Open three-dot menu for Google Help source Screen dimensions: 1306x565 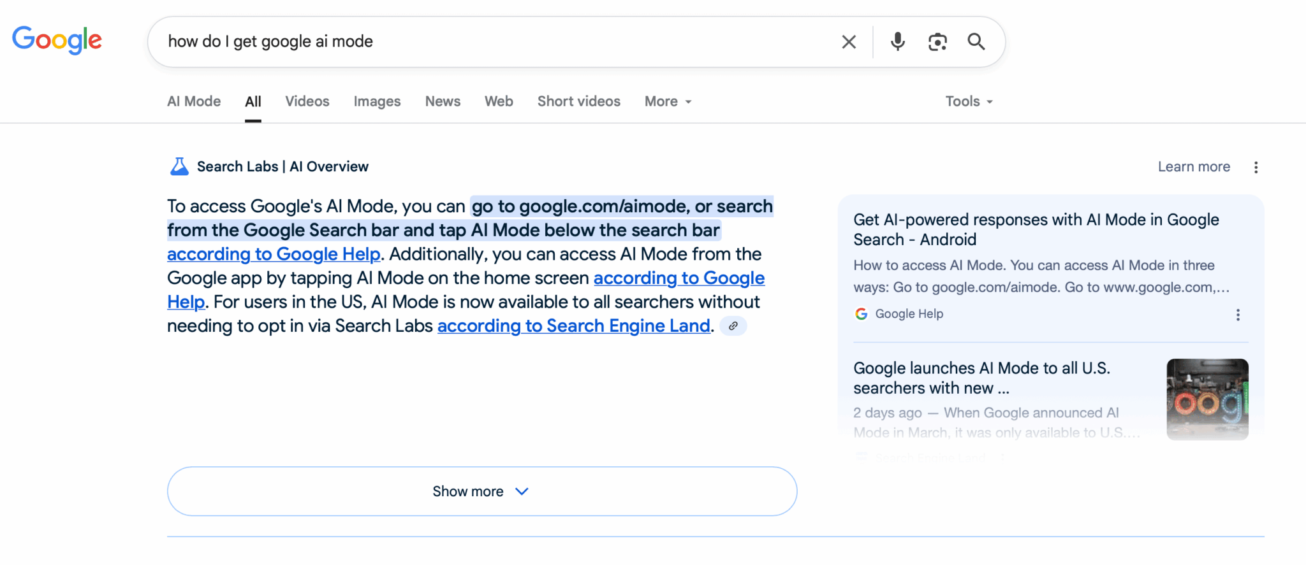tap(1238, 315)
